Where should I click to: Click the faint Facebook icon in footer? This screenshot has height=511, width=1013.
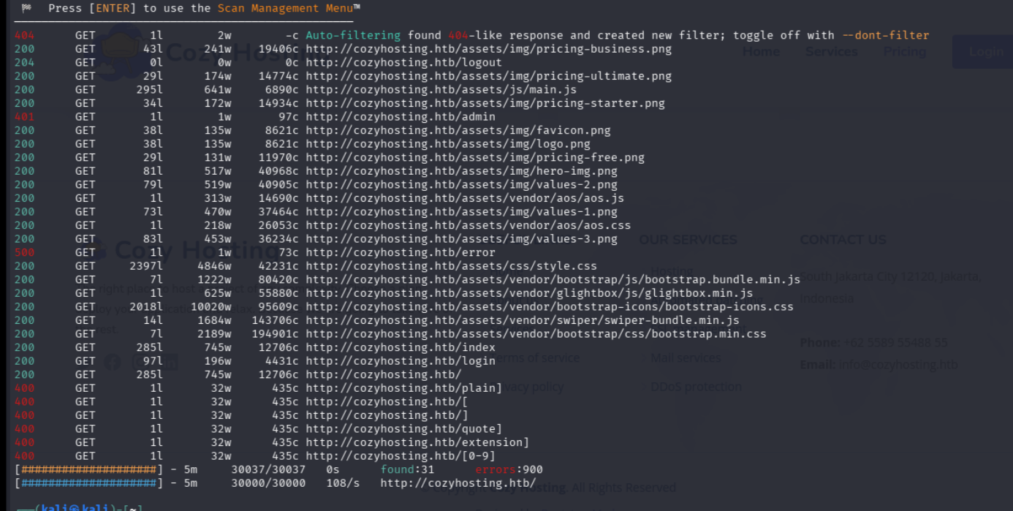113,362
